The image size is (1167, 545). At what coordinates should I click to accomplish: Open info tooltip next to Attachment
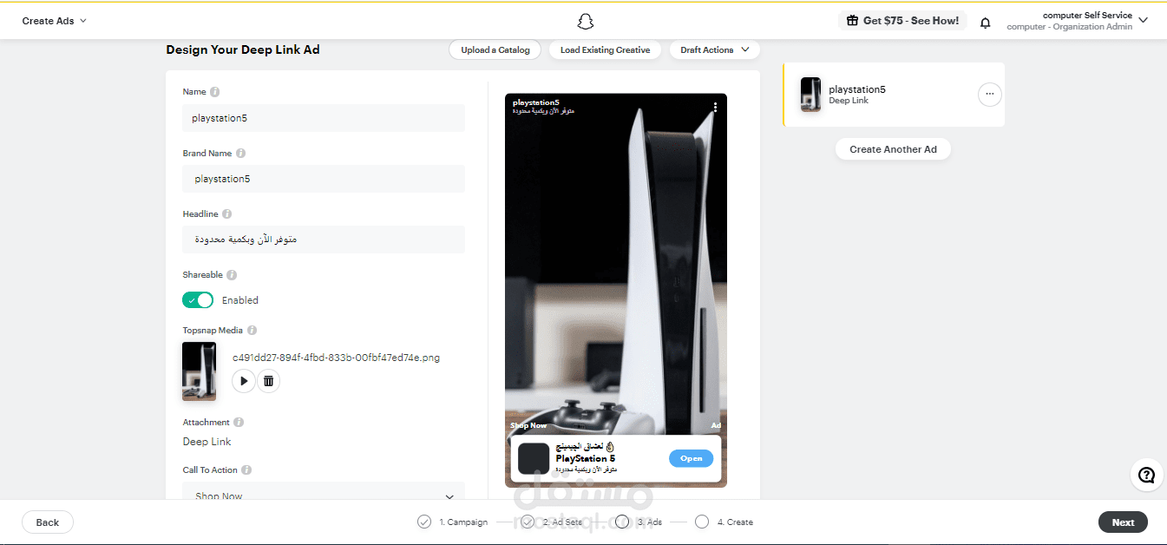[239, 423]
